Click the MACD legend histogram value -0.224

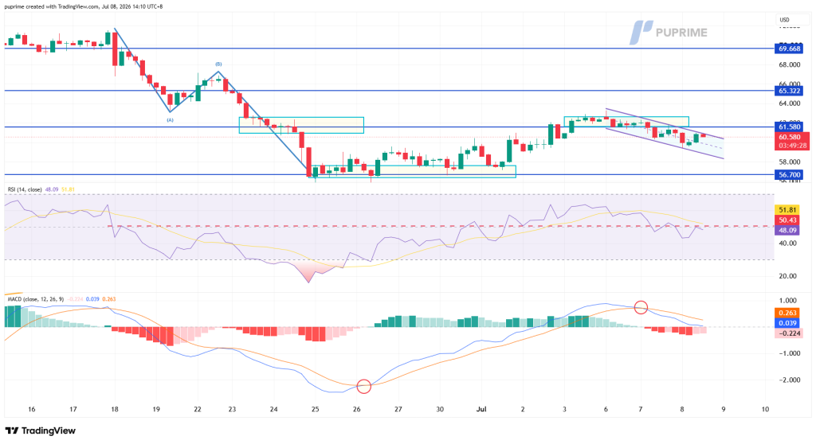tap(76, 299)
